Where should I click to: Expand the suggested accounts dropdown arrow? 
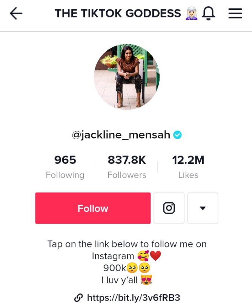(x=203, y=208)
